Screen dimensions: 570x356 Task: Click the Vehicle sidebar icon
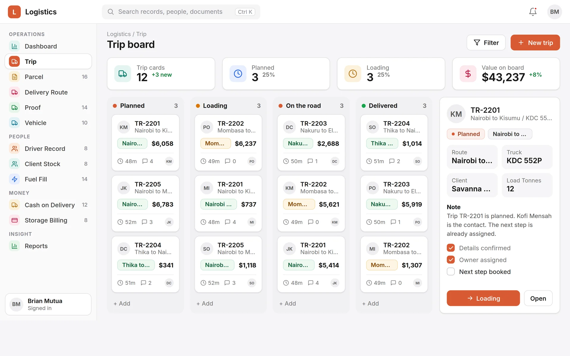(15, 123)
